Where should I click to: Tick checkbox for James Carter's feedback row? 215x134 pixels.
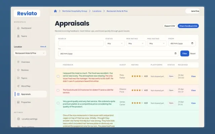[58, 103]
